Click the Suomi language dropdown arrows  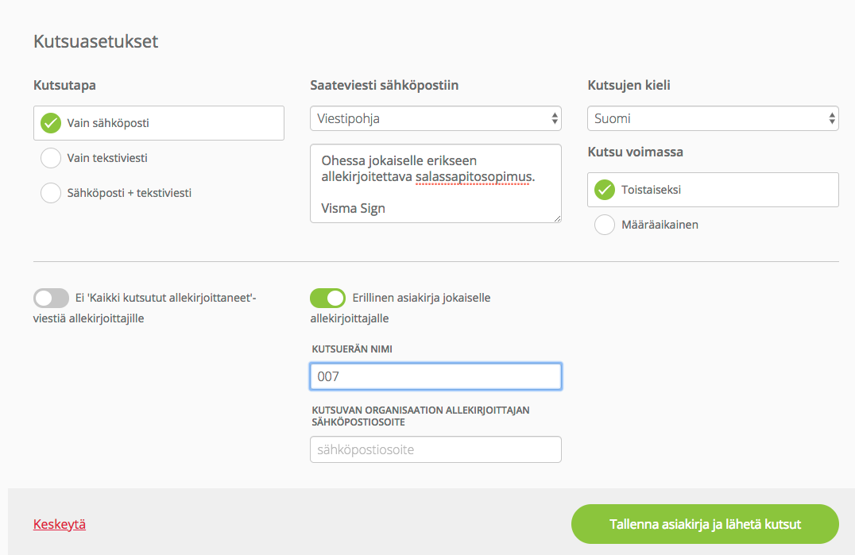[x=831, y=118]
